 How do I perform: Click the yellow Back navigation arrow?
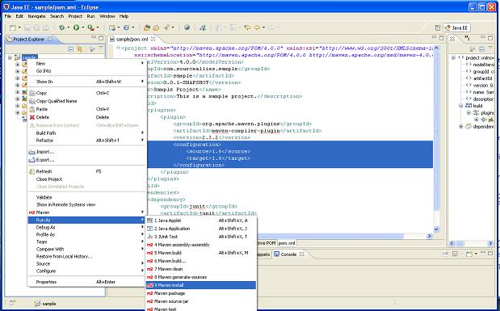click(x=257, y=27)
